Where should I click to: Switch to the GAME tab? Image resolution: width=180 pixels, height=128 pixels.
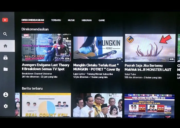102,20
